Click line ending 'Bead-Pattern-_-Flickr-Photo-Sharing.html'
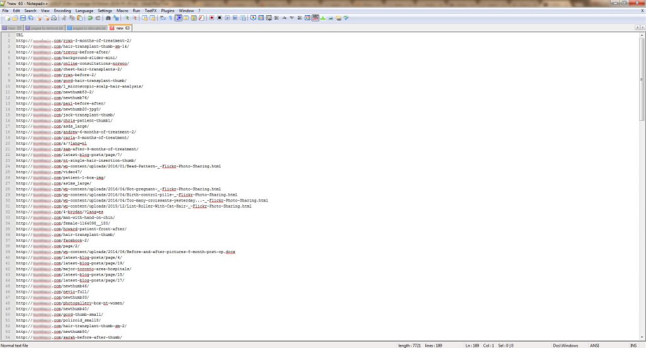 coord(118,166)
